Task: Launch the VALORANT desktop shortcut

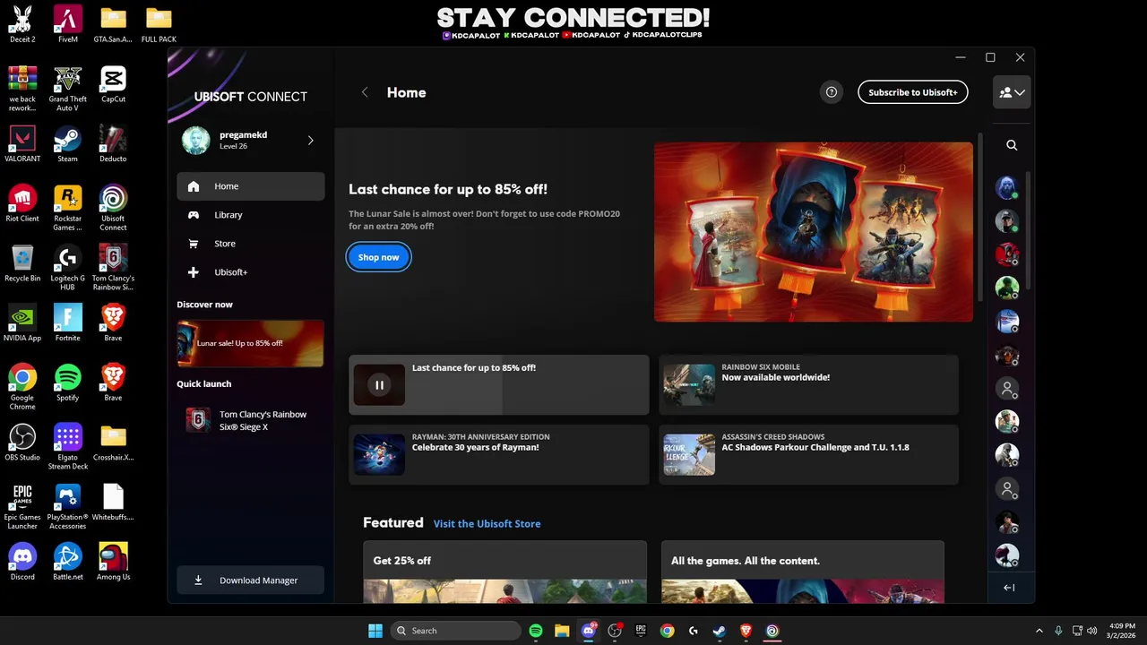Action: [x=22, y=143]
